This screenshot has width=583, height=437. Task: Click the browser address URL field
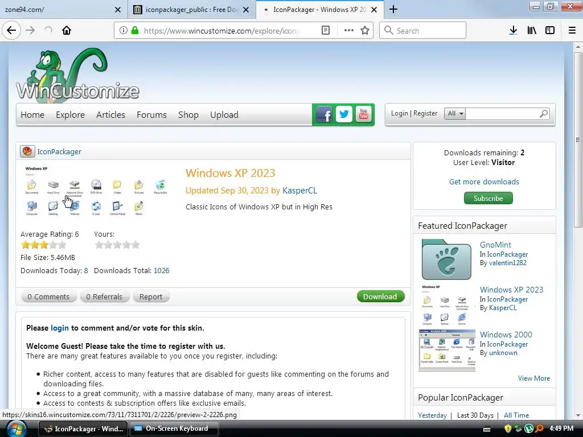point(221,31)
